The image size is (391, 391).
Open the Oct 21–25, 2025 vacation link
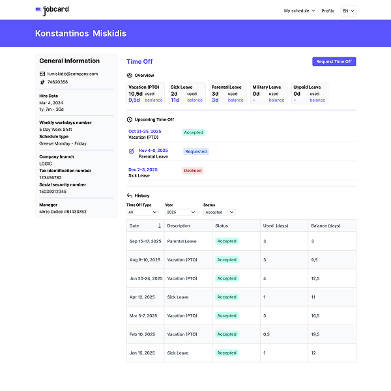[145, 131]
